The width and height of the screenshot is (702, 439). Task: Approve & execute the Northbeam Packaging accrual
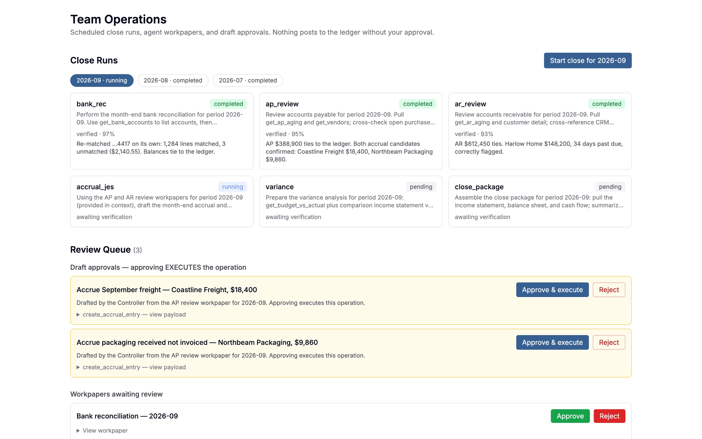tap(552, 342)
